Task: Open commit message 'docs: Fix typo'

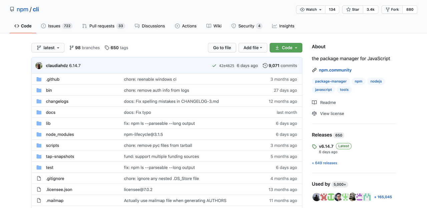Action: 137,112
